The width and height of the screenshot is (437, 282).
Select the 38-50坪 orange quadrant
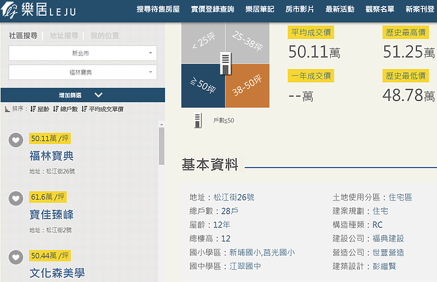pyautogui.click(x=248, y=86)
